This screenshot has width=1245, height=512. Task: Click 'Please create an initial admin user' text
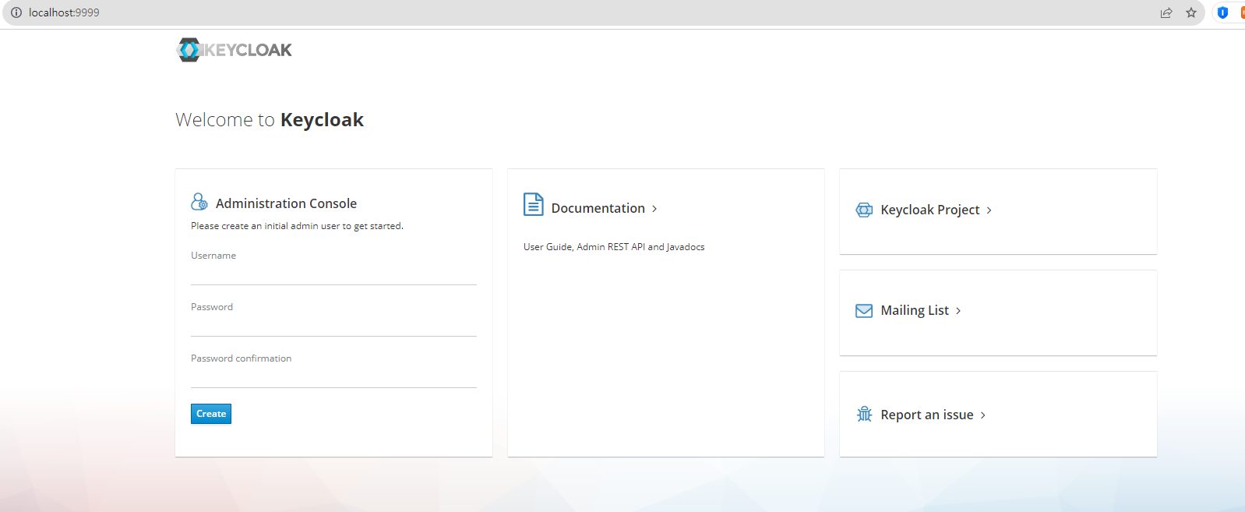[297, 226]
